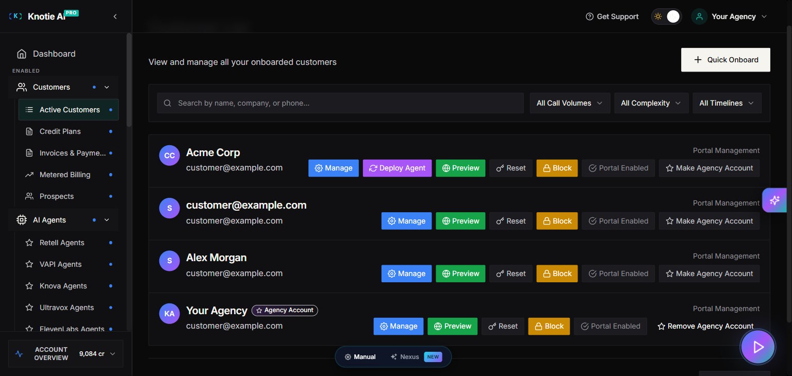
Task: Click the sidebar vertical scrollbar
Action: click(x=129, y=80)
